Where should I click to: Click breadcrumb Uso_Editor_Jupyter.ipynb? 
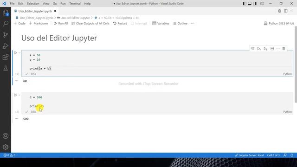(x=36, y=18)
